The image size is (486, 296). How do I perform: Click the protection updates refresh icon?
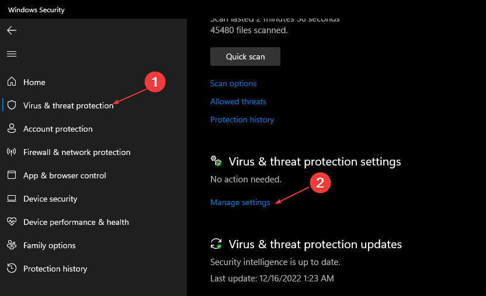click(216, 244)
